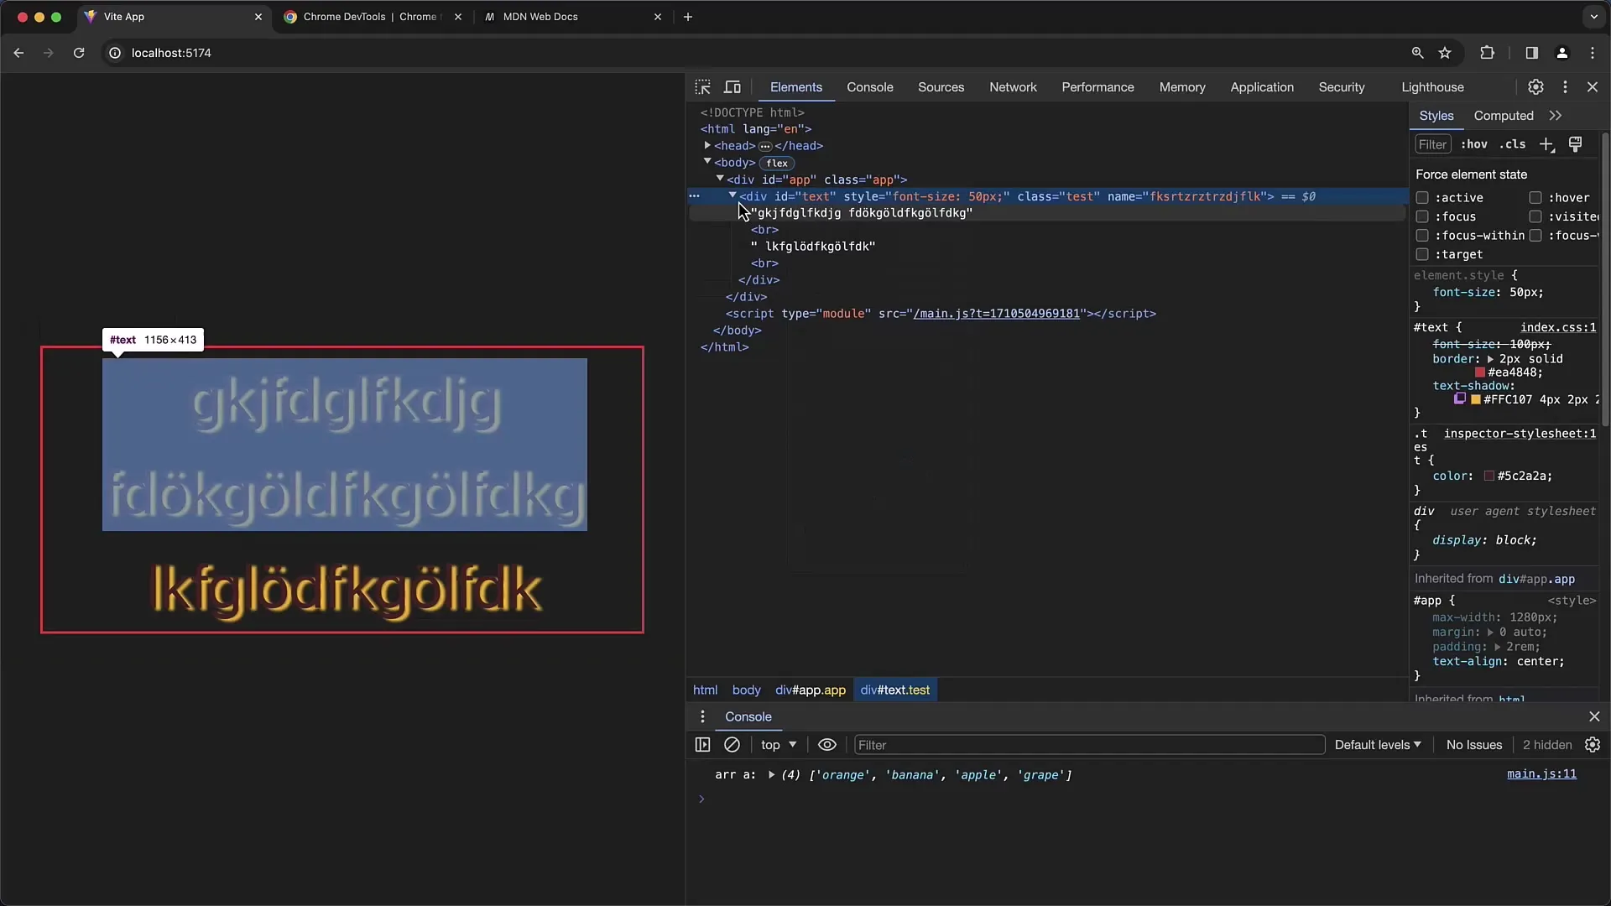Collapse the div id="text" node
Screen dimensions: 1611x906
733,195
